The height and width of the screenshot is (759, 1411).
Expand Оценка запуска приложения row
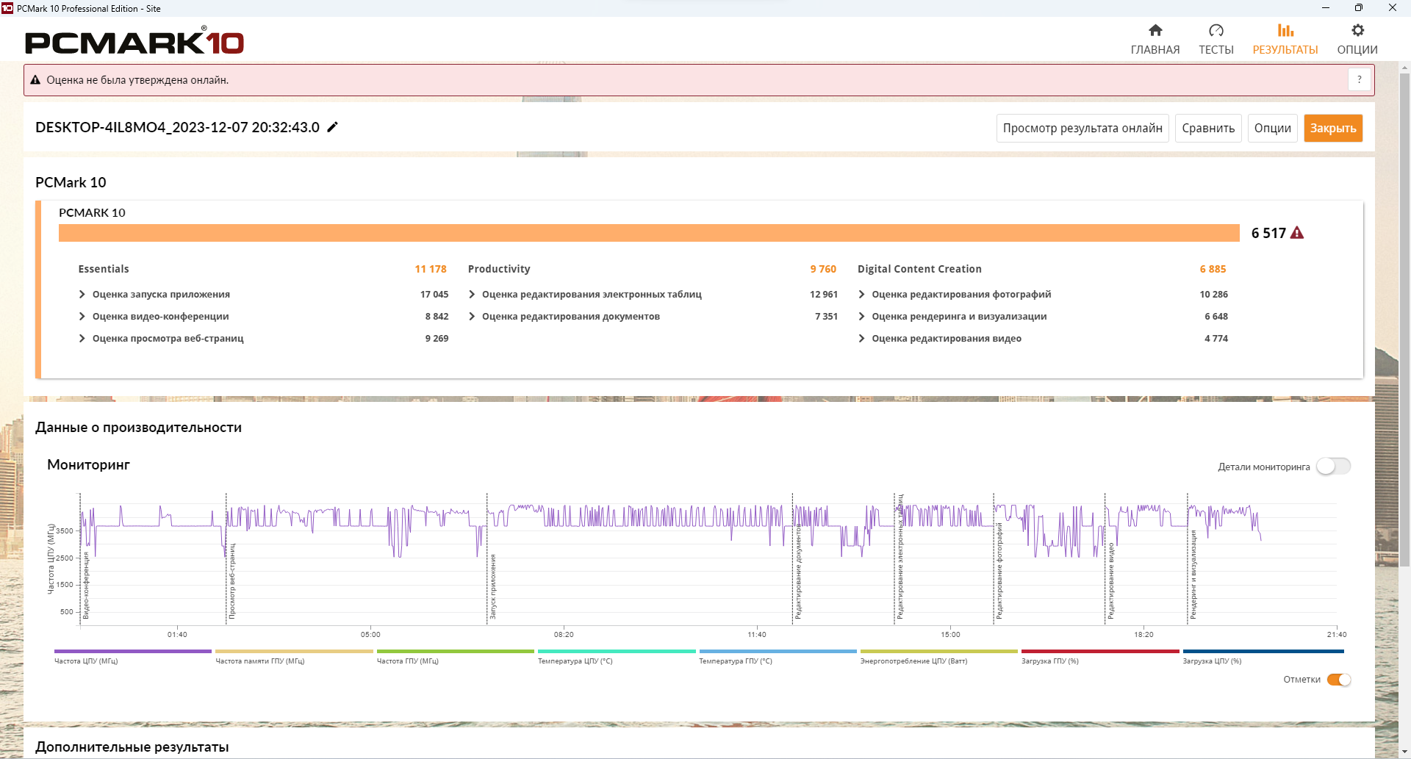82,295
